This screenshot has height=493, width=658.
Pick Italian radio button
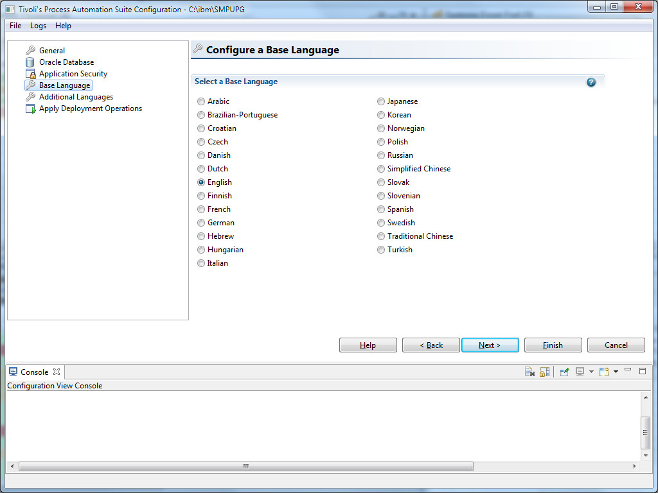[201, 263]
